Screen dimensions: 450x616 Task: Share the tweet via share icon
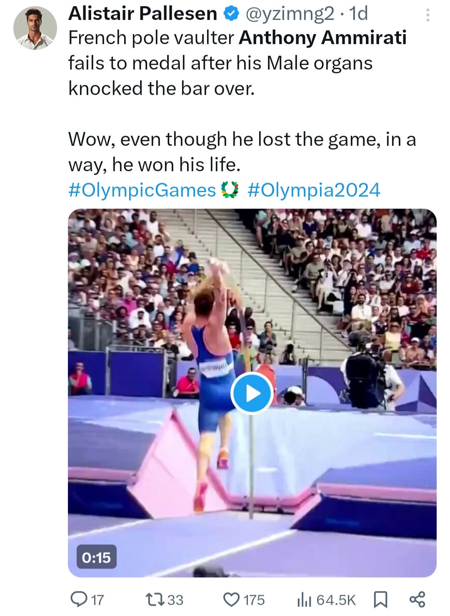[x=417, y=599]
